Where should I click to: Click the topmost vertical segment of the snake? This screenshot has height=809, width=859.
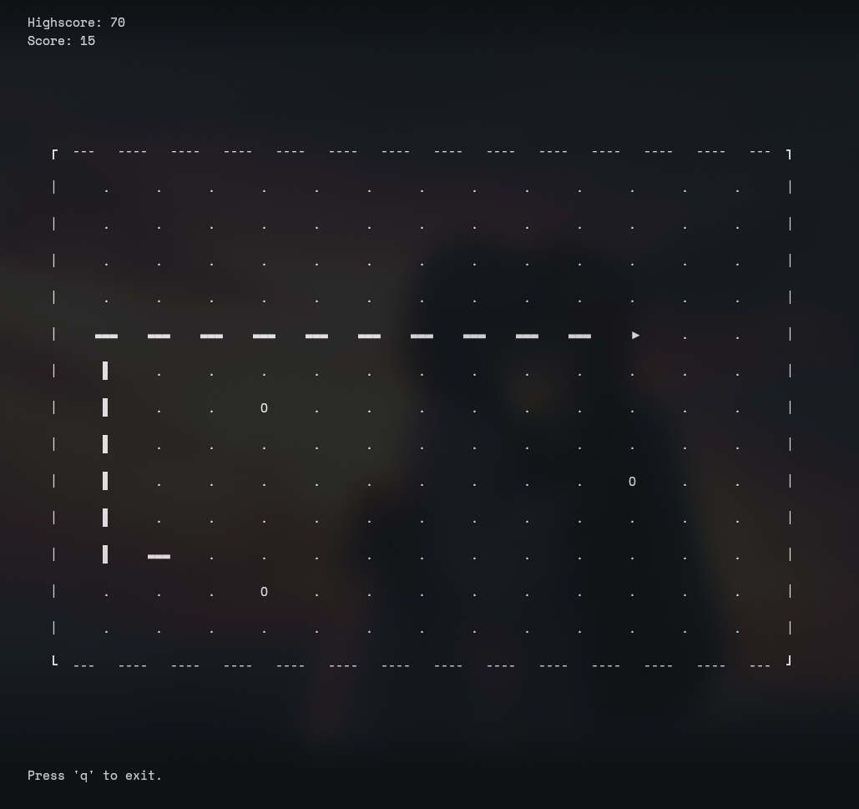[105, 371]
